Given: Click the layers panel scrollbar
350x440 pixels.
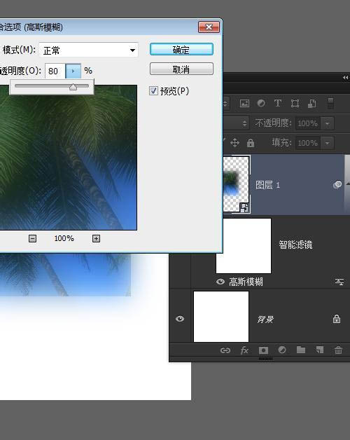Looking at the screenshot, I should [347, 185].
